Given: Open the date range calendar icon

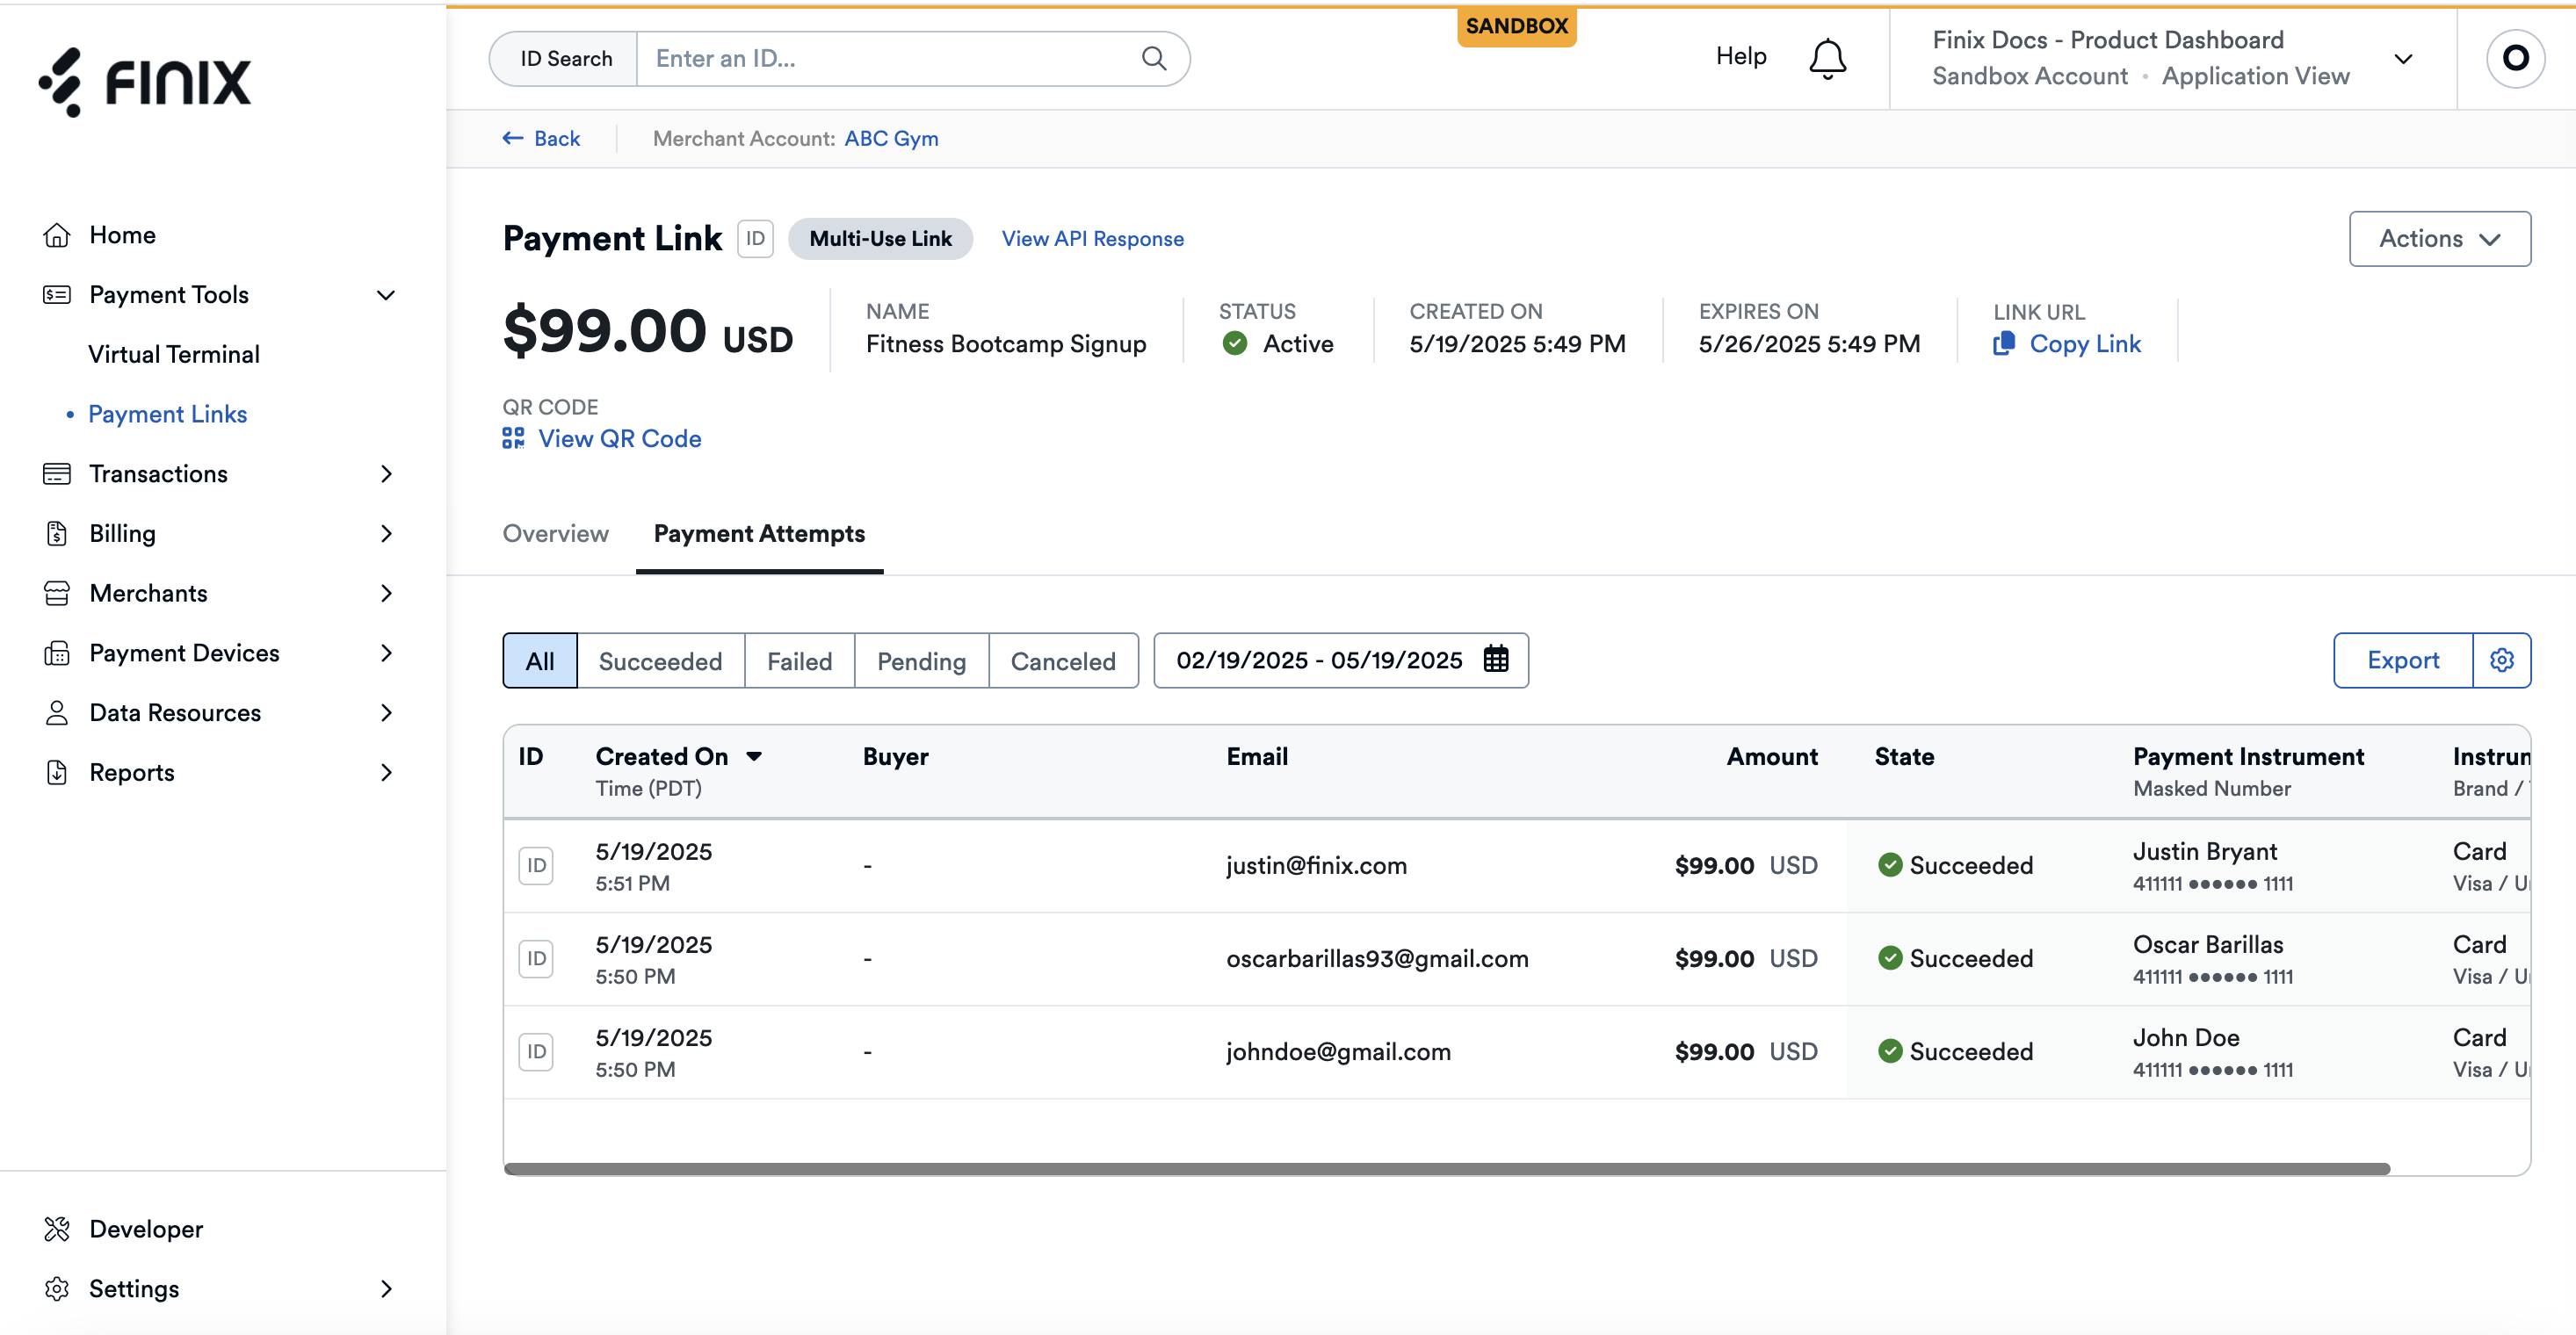Looking at the screenshot, I should [1495, 659].
